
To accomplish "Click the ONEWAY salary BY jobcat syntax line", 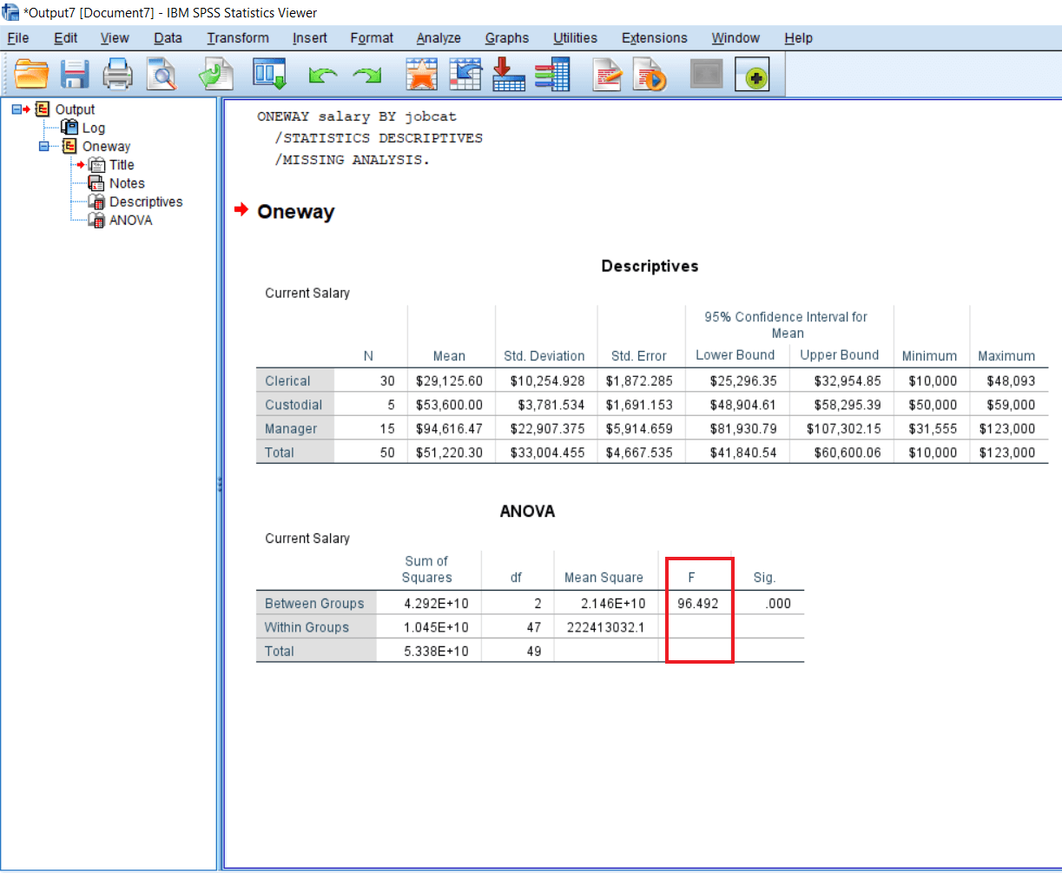I will coord(356,116).
